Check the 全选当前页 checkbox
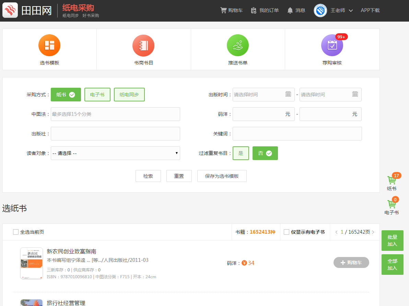Viewport: 409px width, 306px height. pyautogui.click(x=16, y=232)
